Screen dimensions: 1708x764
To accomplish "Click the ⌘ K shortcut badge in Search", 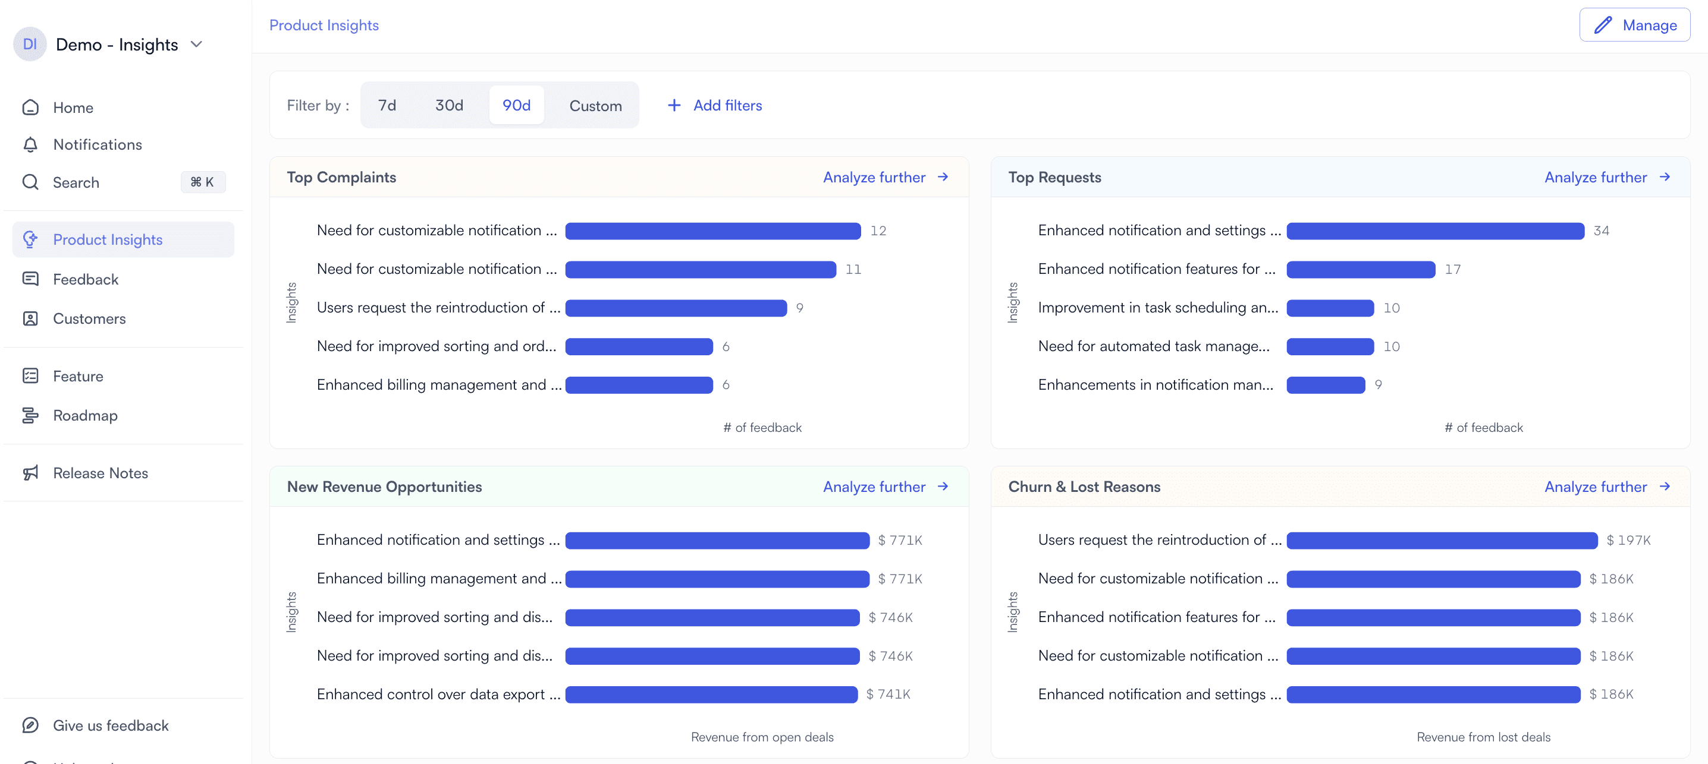I will 202,182.
